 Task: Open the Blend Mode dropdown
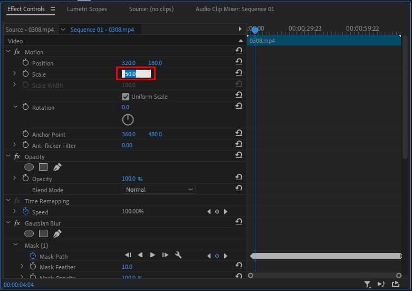(x=159, y=190)
